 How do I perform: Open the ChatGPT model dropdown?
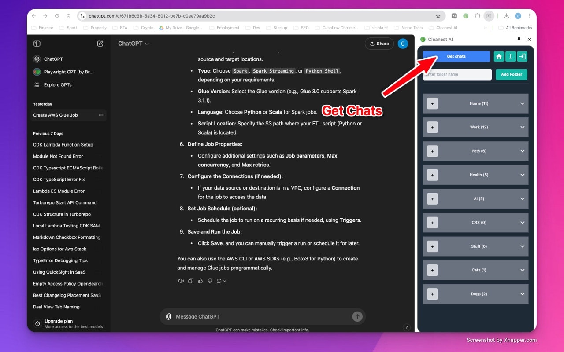(134, 44)
